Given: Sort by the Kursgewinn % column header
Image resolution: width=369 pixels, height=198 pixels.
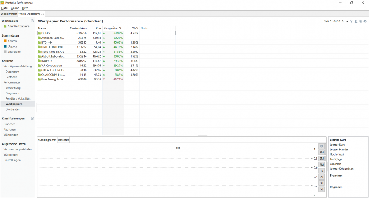Looking at the screenshot, I should 113,28.
